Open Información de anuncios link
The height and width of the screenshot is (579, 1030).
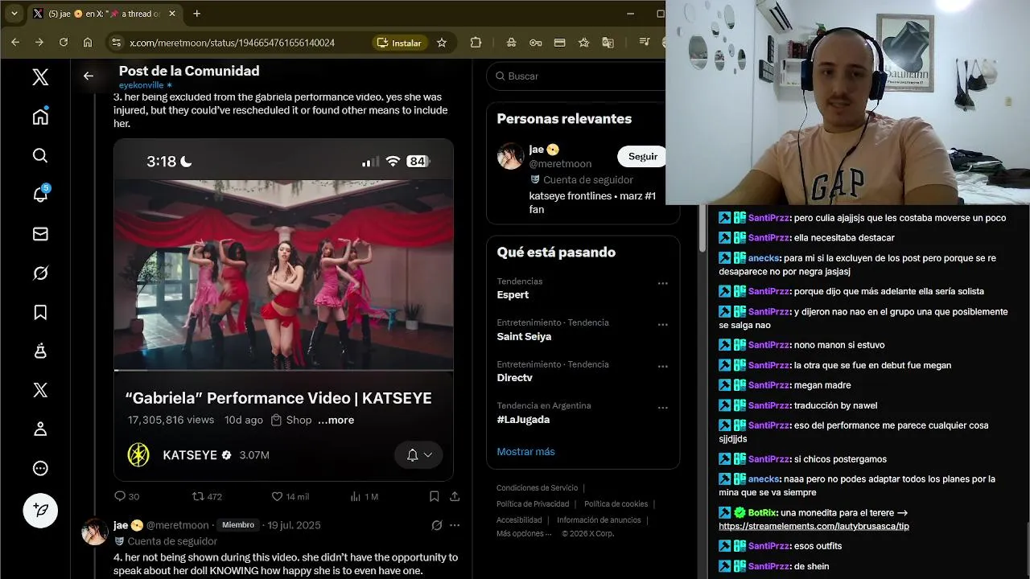(599, 520)
